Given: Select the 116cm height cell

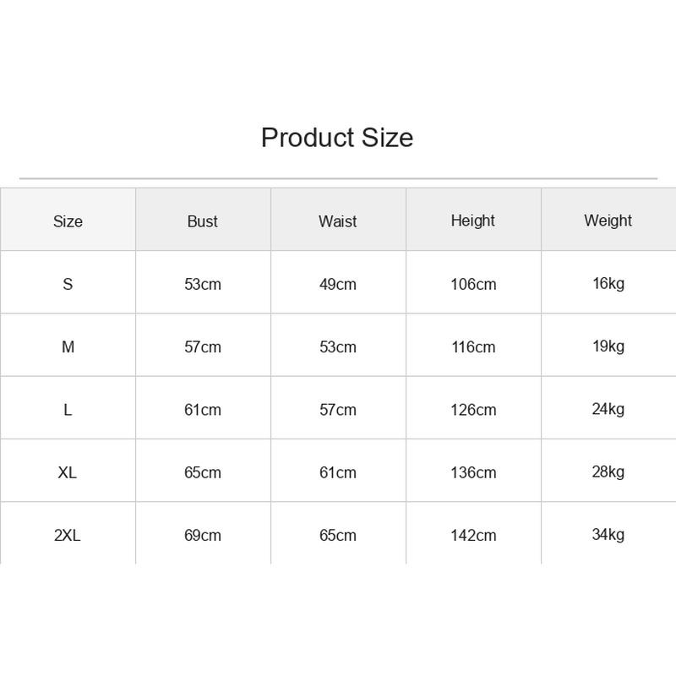Looking at the screenshot, I should [x=473, y=346].
